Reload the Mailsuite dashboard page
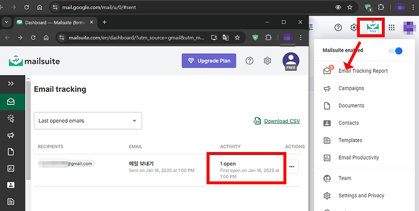 (x=33, y=37)
